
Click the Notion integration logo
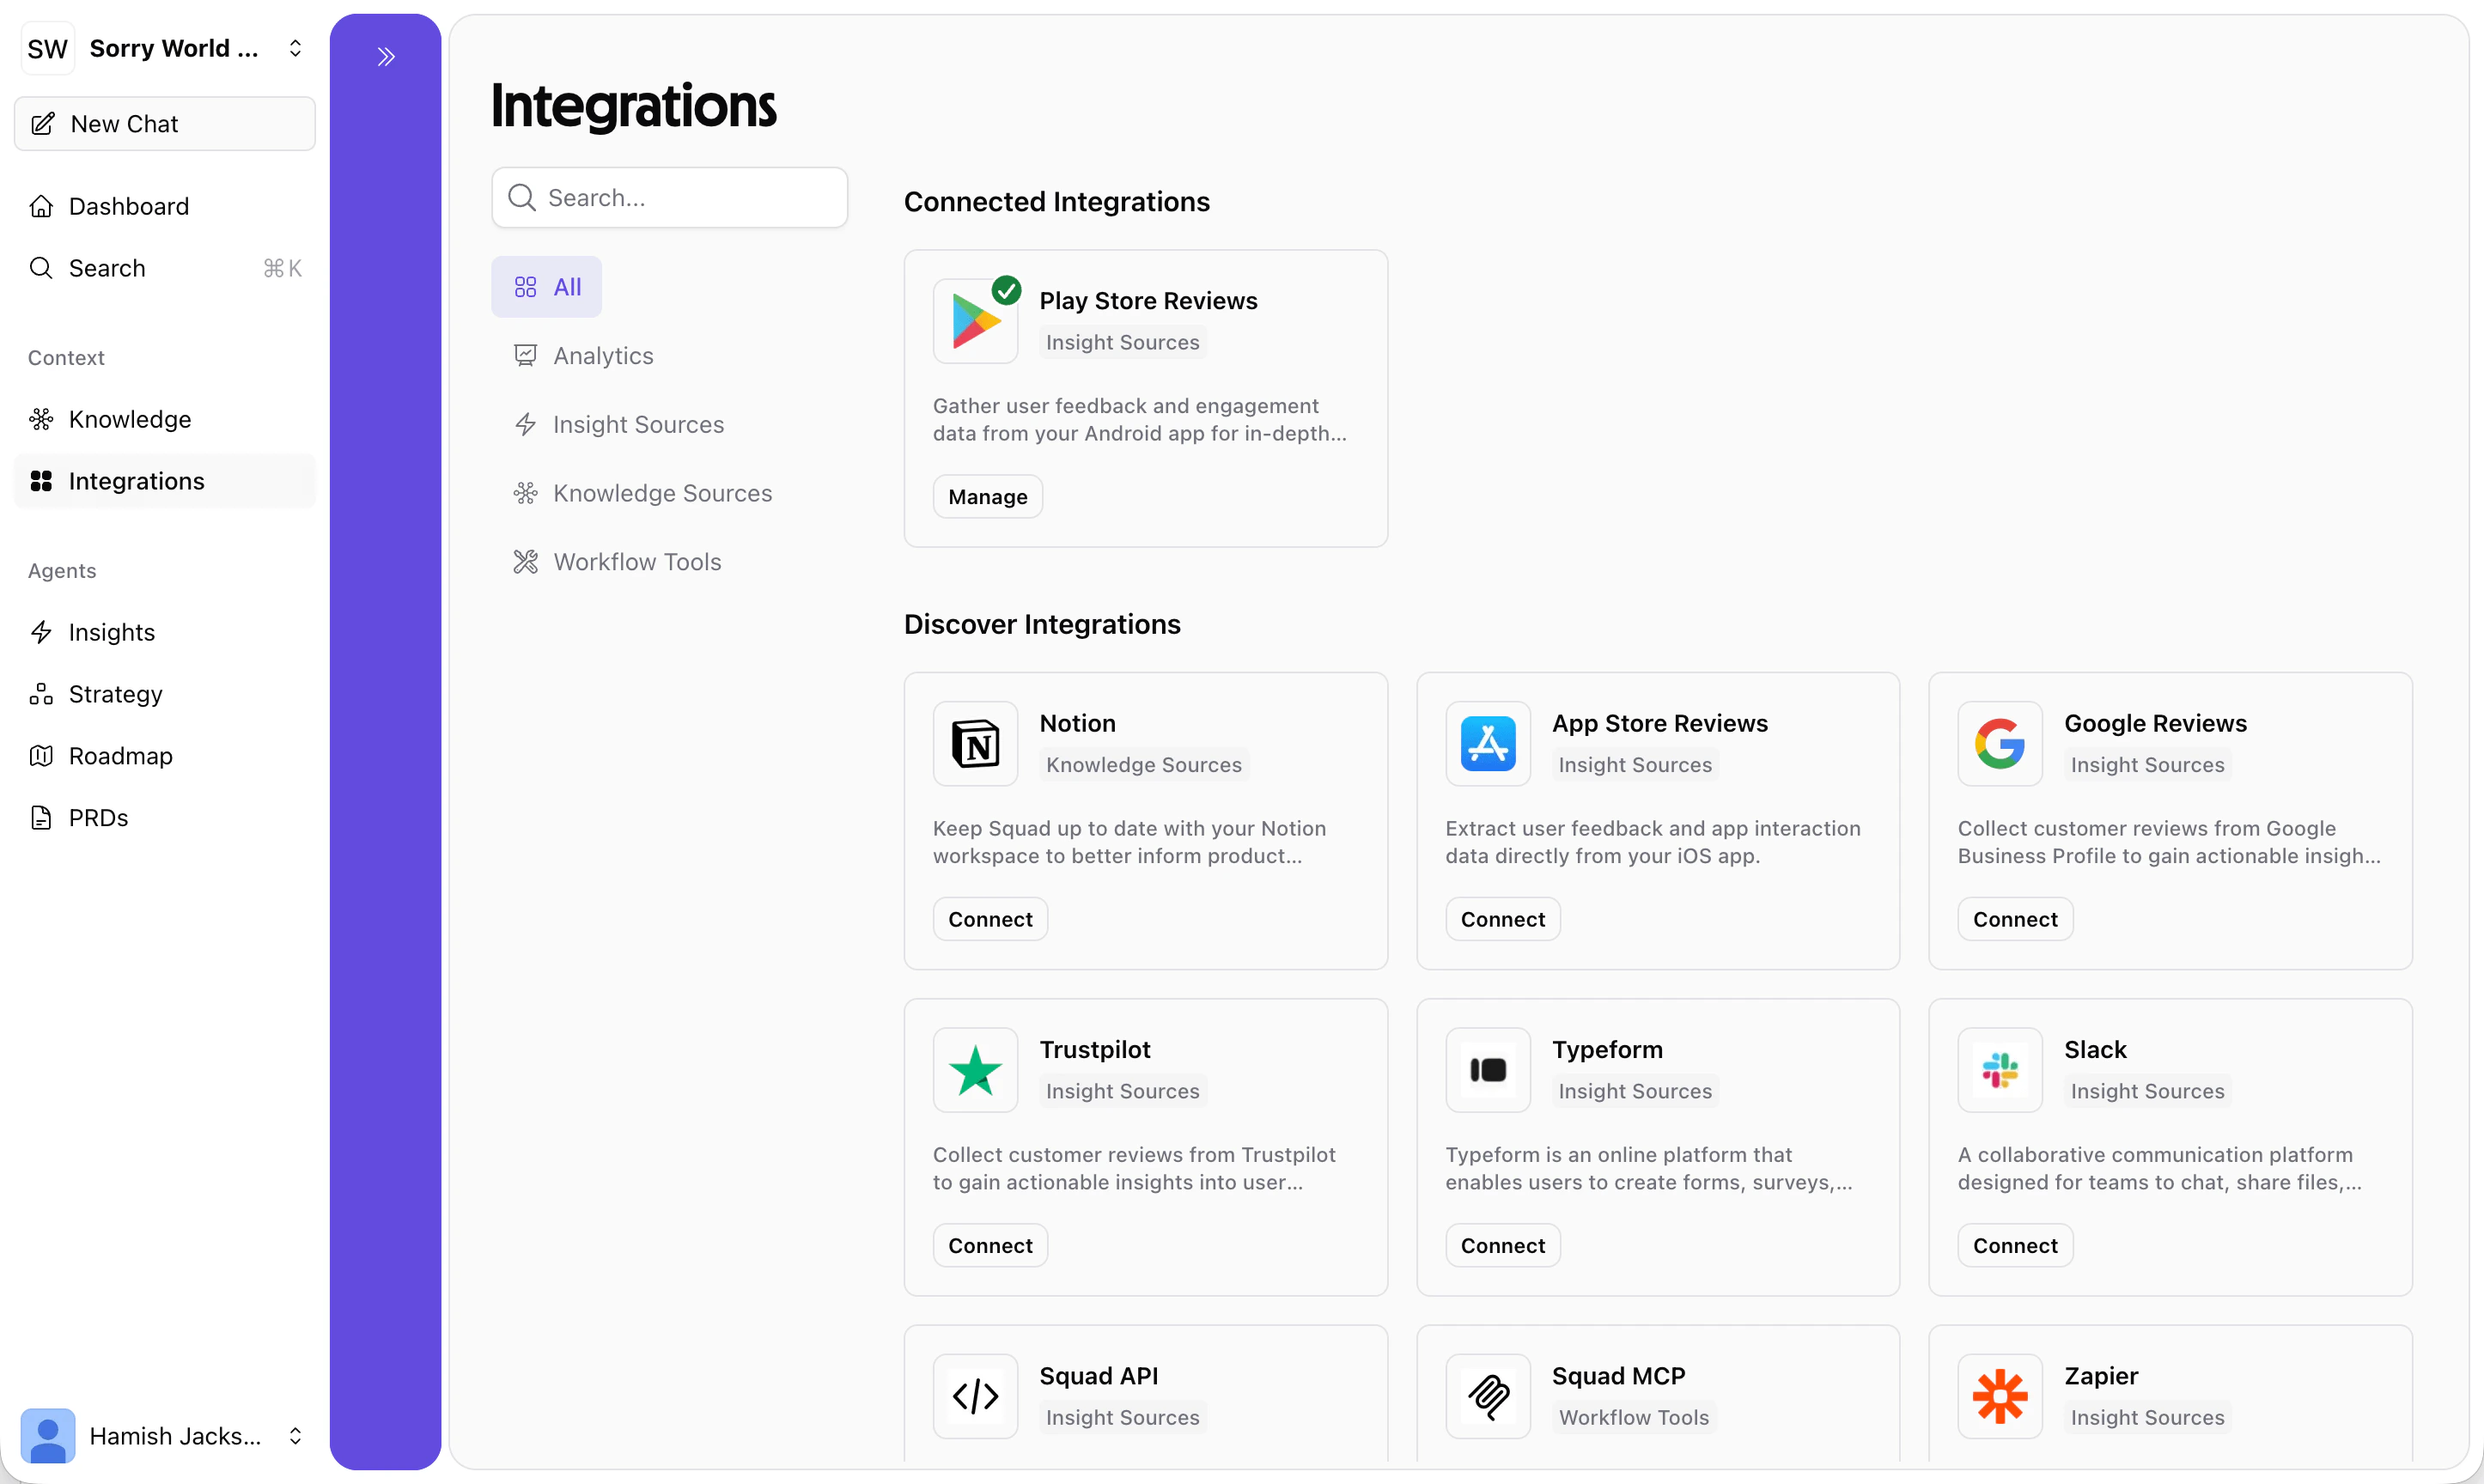(x=975, y=744)
